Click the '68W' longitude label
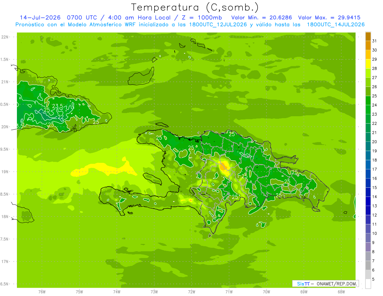 pos(341,292)
